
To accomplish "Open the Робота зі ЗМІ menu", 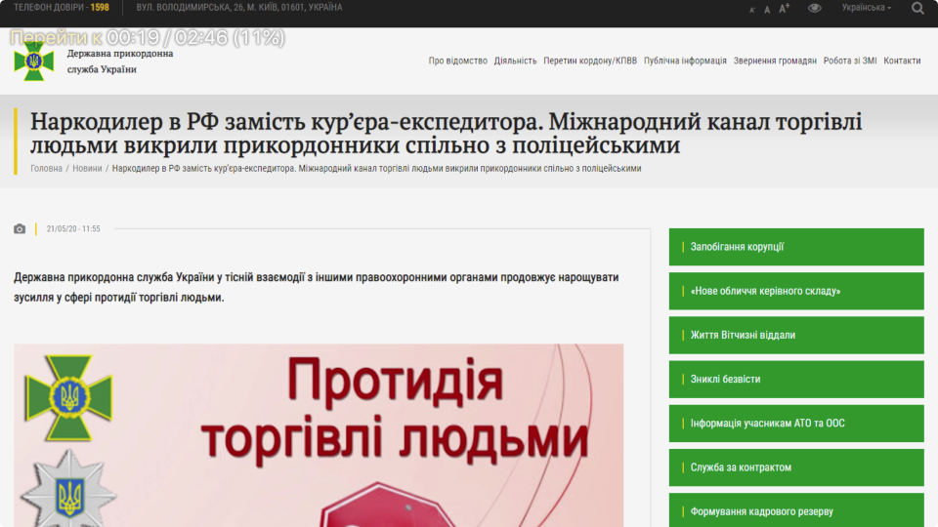I will tap(850, 61).
